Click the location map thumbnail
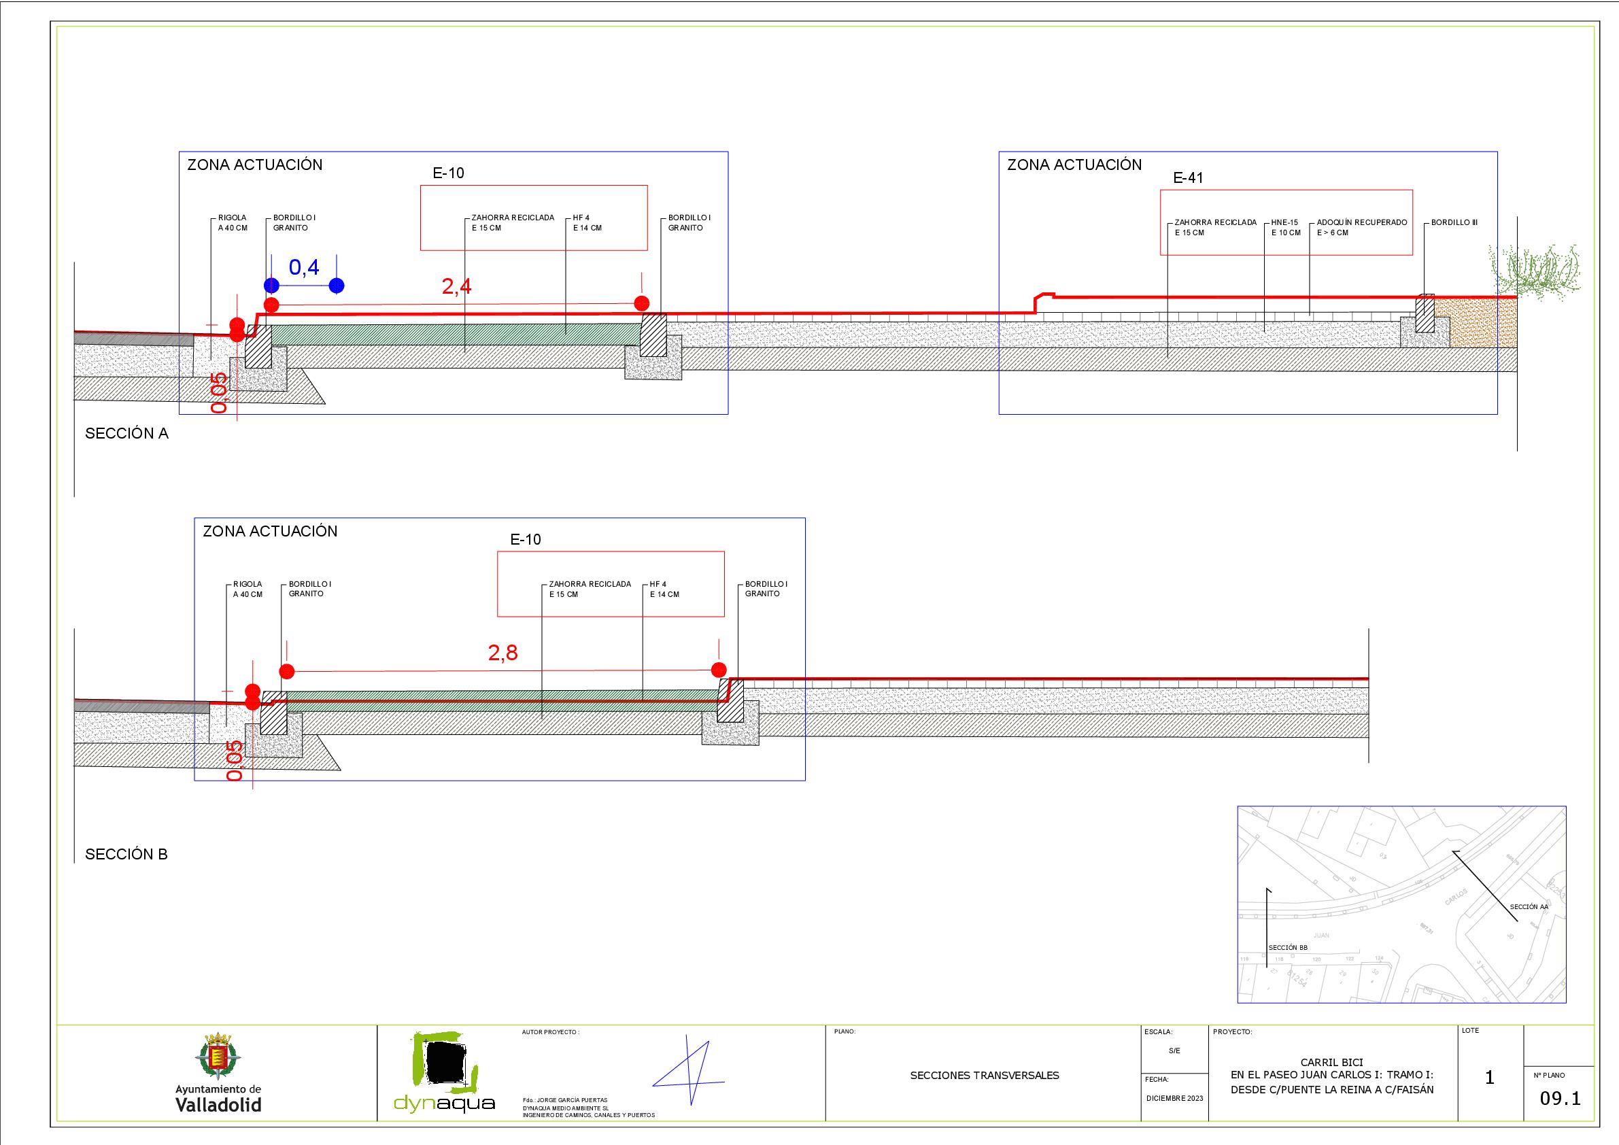Image resolution: width=1619 pixels, height=1145 pixels. (x=1401, y=904)
